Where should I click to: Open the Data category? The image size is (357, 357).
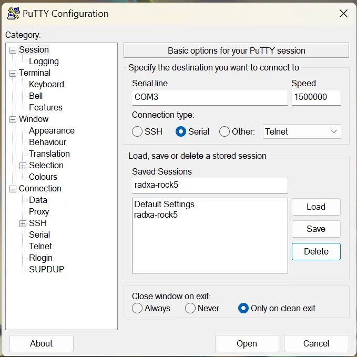(38, 200)
